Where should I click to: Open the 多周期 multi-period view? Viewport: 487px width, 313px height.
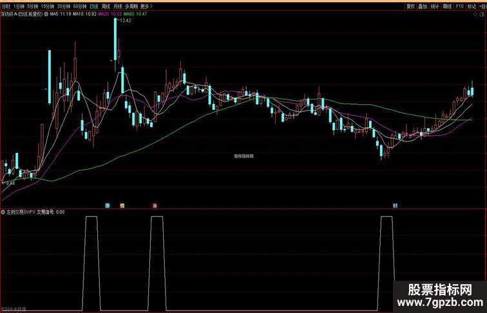[x=131, y=6]
